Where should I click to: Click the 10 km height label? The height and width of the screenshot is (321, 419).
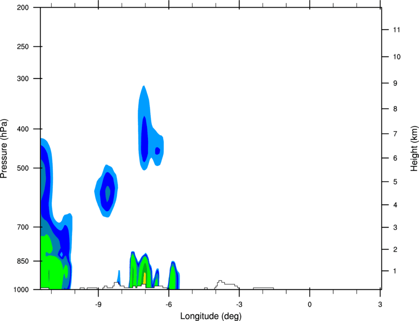pos(396,57)
